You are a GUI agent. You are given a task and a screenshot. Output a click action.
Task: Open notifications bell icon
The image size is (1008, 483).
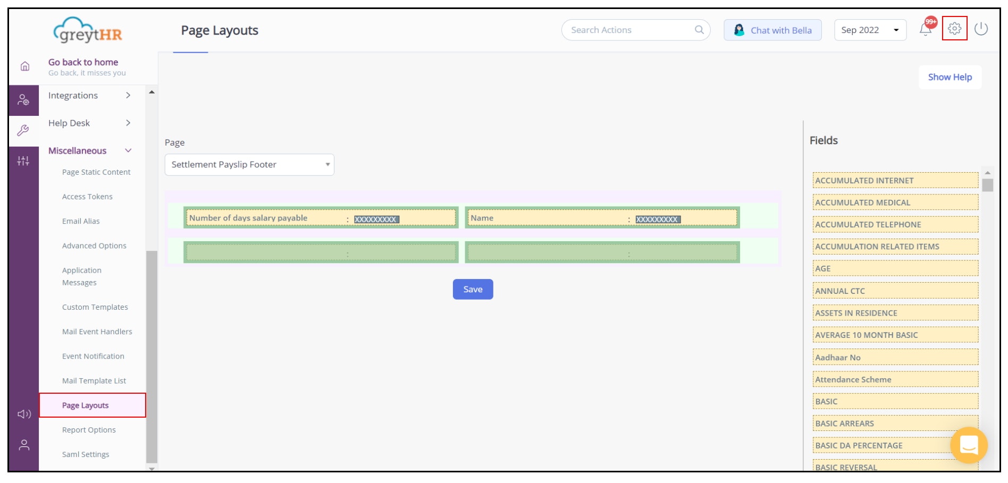926,29
